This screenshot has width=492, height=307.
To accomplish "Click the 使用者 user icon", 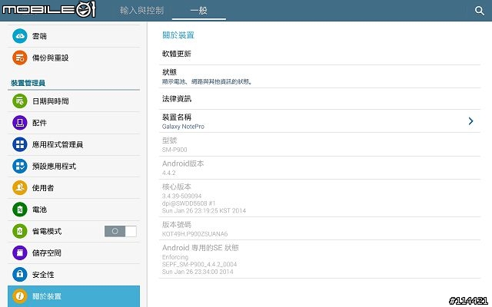I will (x=20, y=187).
